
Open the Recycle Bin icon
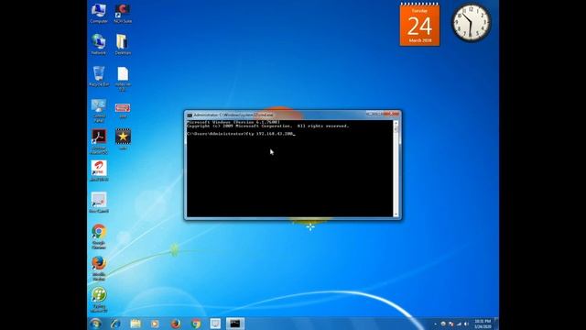(99, 76)
